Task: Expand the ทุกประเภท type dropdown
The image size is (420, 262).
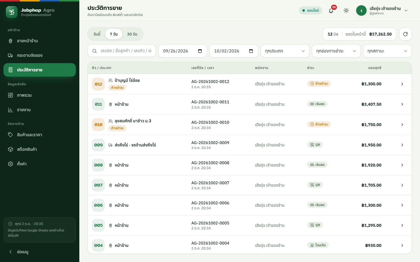Action: [x=285, y=51]
